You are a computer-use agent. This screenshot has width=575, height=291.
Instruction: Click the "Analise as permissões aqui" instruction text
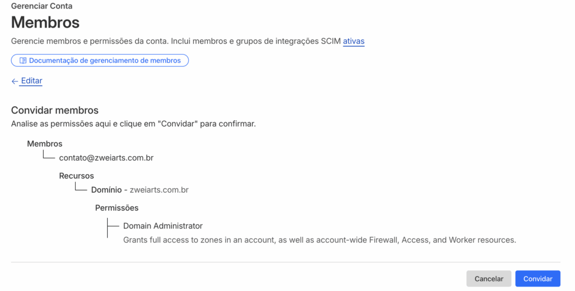coord(134,124)
